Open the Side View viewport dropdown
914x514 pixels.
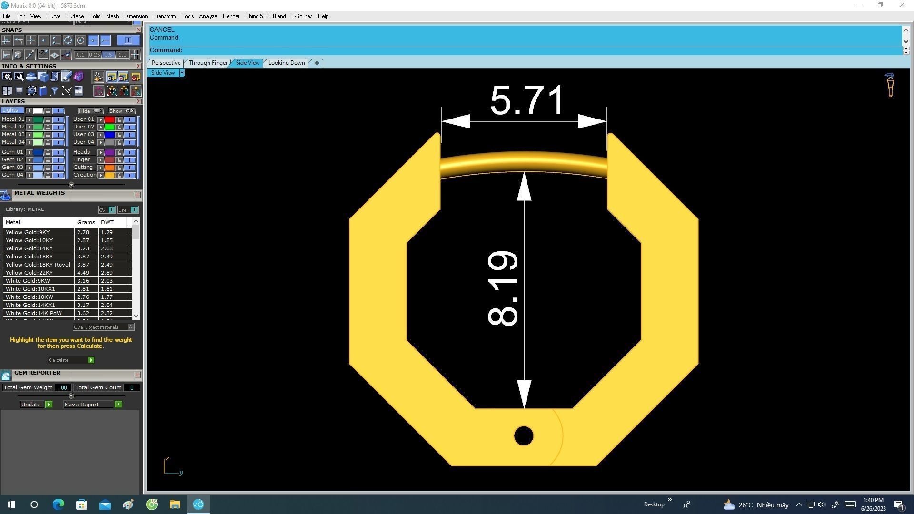click(182, 73)
